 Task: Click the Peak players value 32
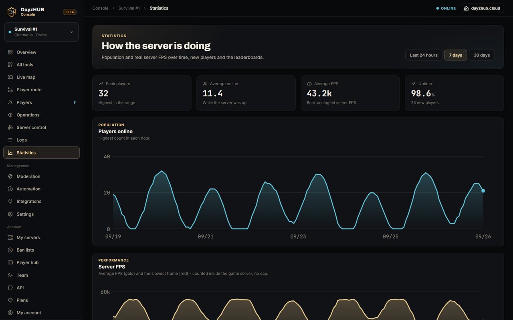click(103, 93)
